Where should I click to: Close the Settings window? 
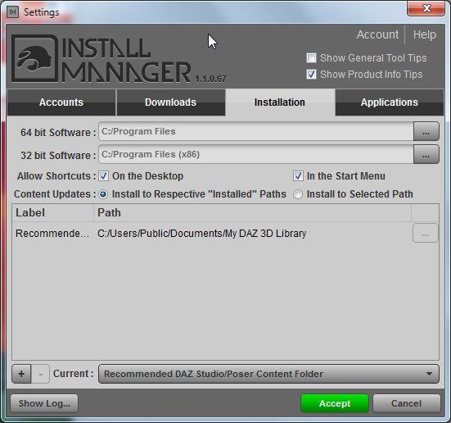(x=426, y=8)
